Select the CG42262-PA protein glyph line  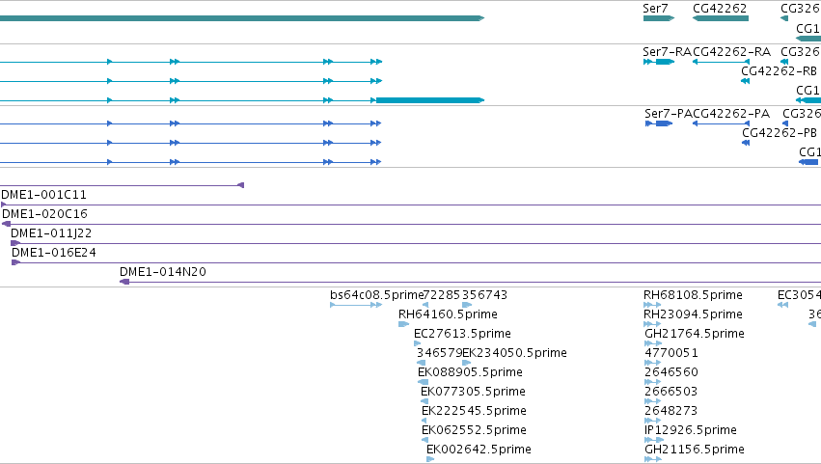pyautogui.click(x=721, y=123)
